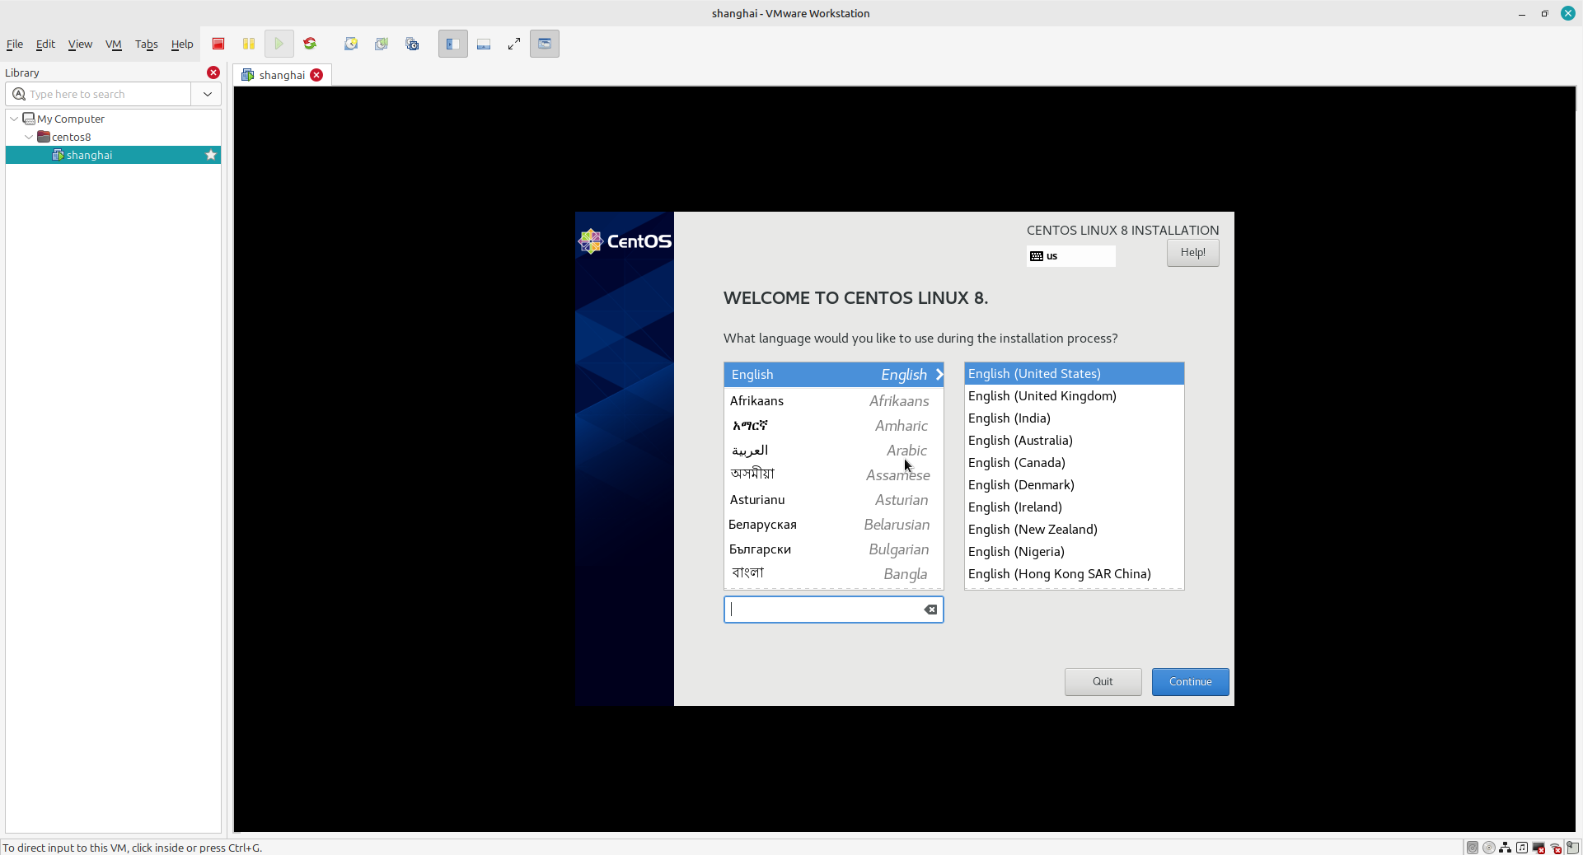
Task: Toggle the console view button
Action: (x=545, y=44)
